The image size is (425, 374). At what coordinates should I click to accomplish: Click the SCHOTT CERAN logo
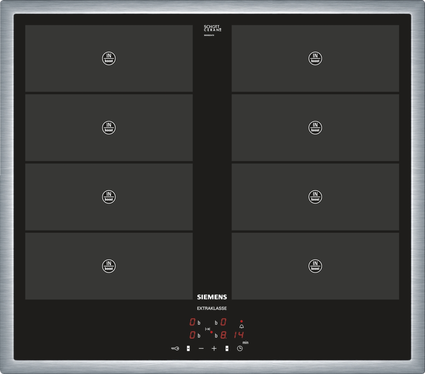[x=212, y=28]
